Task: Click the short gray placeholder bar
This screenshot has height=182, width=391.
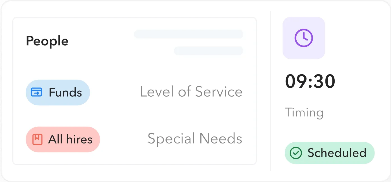Action: click(x=208, y=51)
